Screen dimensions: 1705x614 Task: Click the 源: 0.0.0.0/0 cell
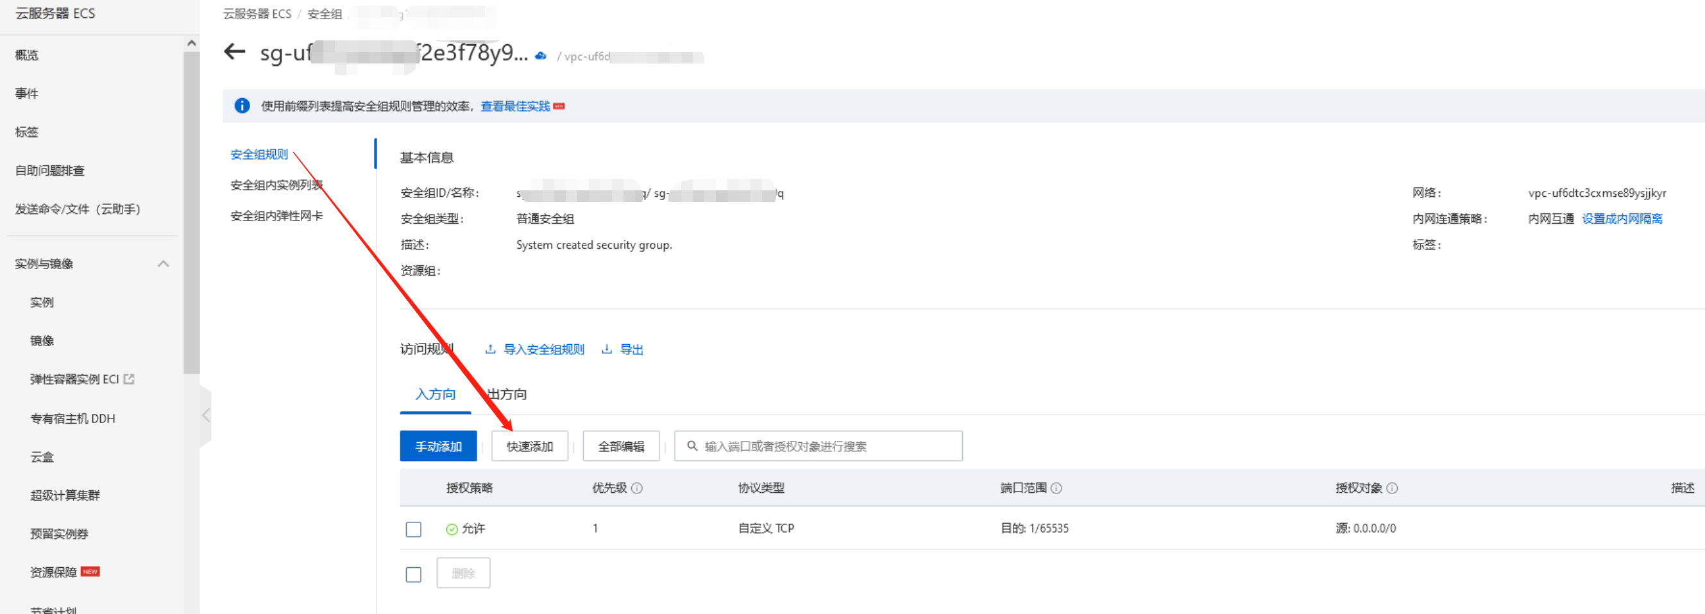[x=1366, y=529]
